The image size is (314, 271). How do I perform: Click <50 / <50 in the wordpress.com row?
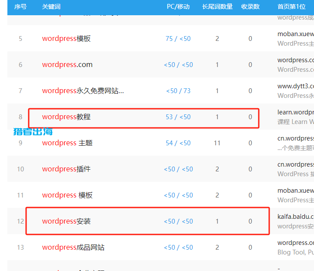point(178,65)
